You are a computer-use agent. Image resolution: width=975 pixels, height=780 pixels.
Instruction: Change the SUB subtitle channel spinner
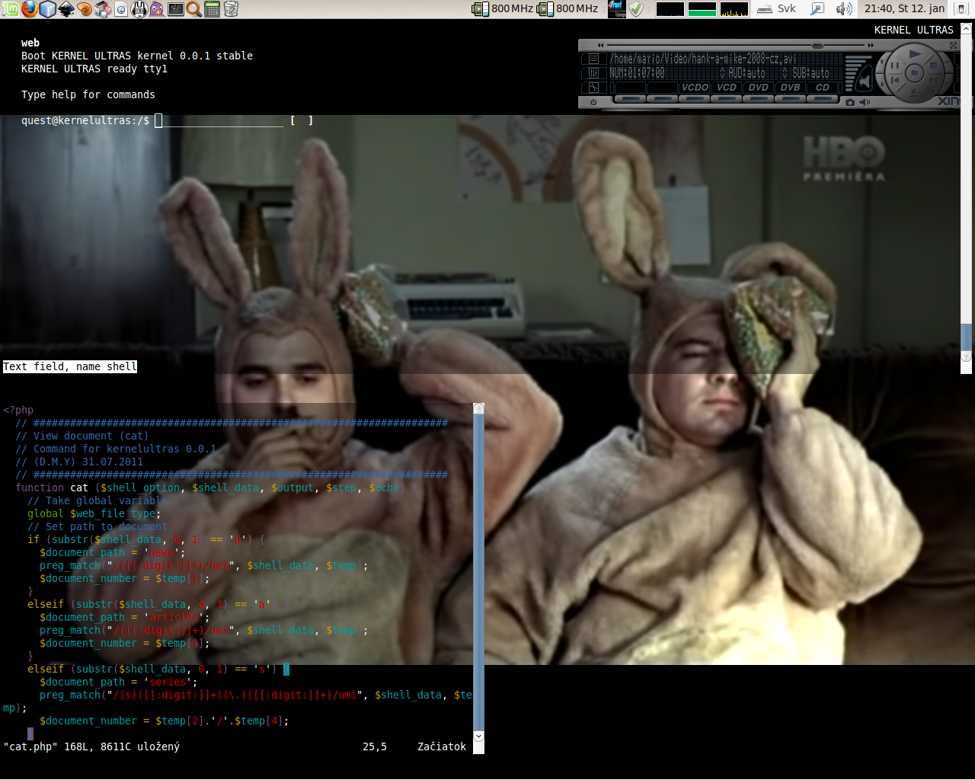coord(785,73)
